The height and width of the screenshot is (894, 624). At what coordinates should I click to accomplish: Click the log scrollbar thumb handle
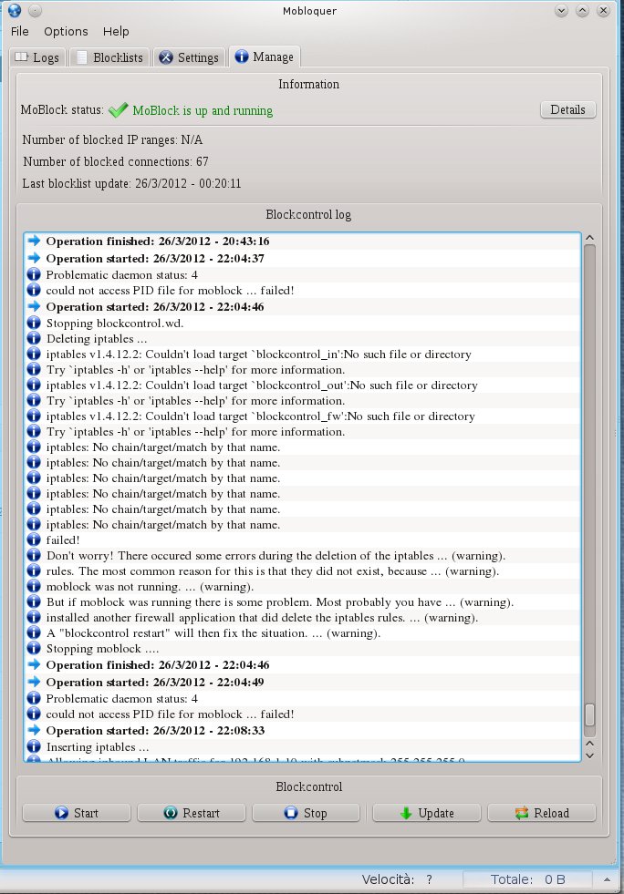(589, 714)
